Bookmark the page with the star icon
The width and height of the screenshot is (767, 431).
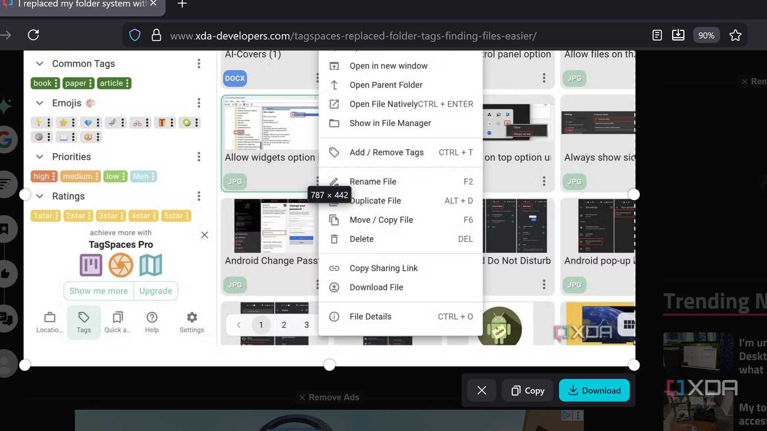click(735, 35)
